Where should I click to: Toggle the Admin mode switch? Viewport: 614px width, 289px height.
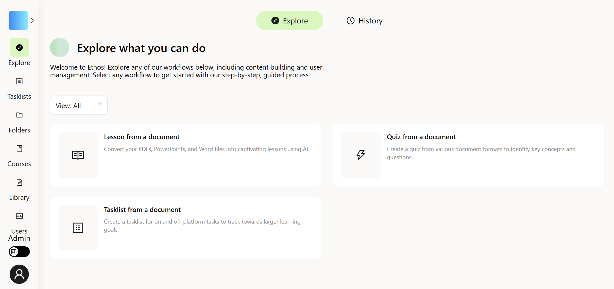pos(19,252)
